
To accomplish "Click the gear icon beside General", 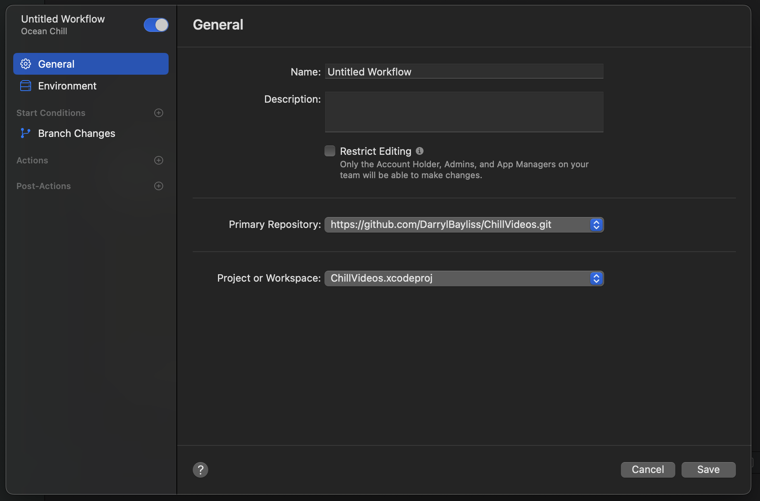I will point(25,64).
